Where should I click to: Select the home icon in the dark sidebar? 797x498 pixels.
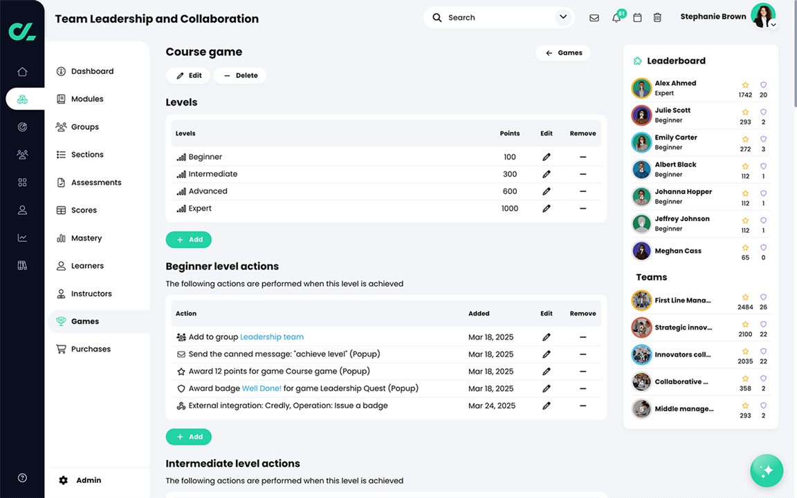21,71
